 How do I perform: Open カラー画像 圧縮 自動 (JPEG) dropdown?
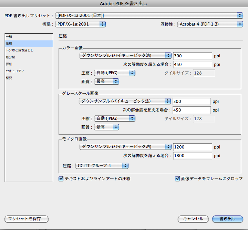[x=115, y=73]
